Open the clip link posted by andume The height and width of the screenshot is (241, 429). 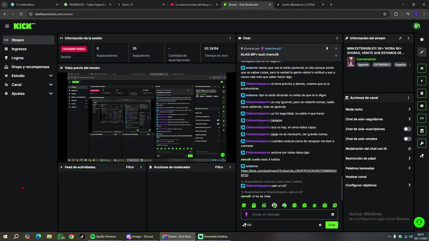(289, 173)
